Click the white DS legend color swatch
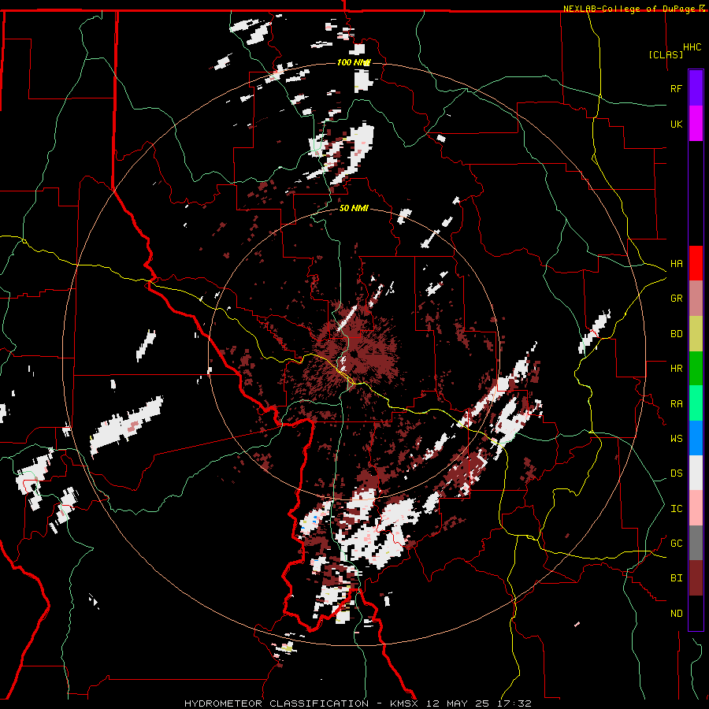 pos(696,473)
